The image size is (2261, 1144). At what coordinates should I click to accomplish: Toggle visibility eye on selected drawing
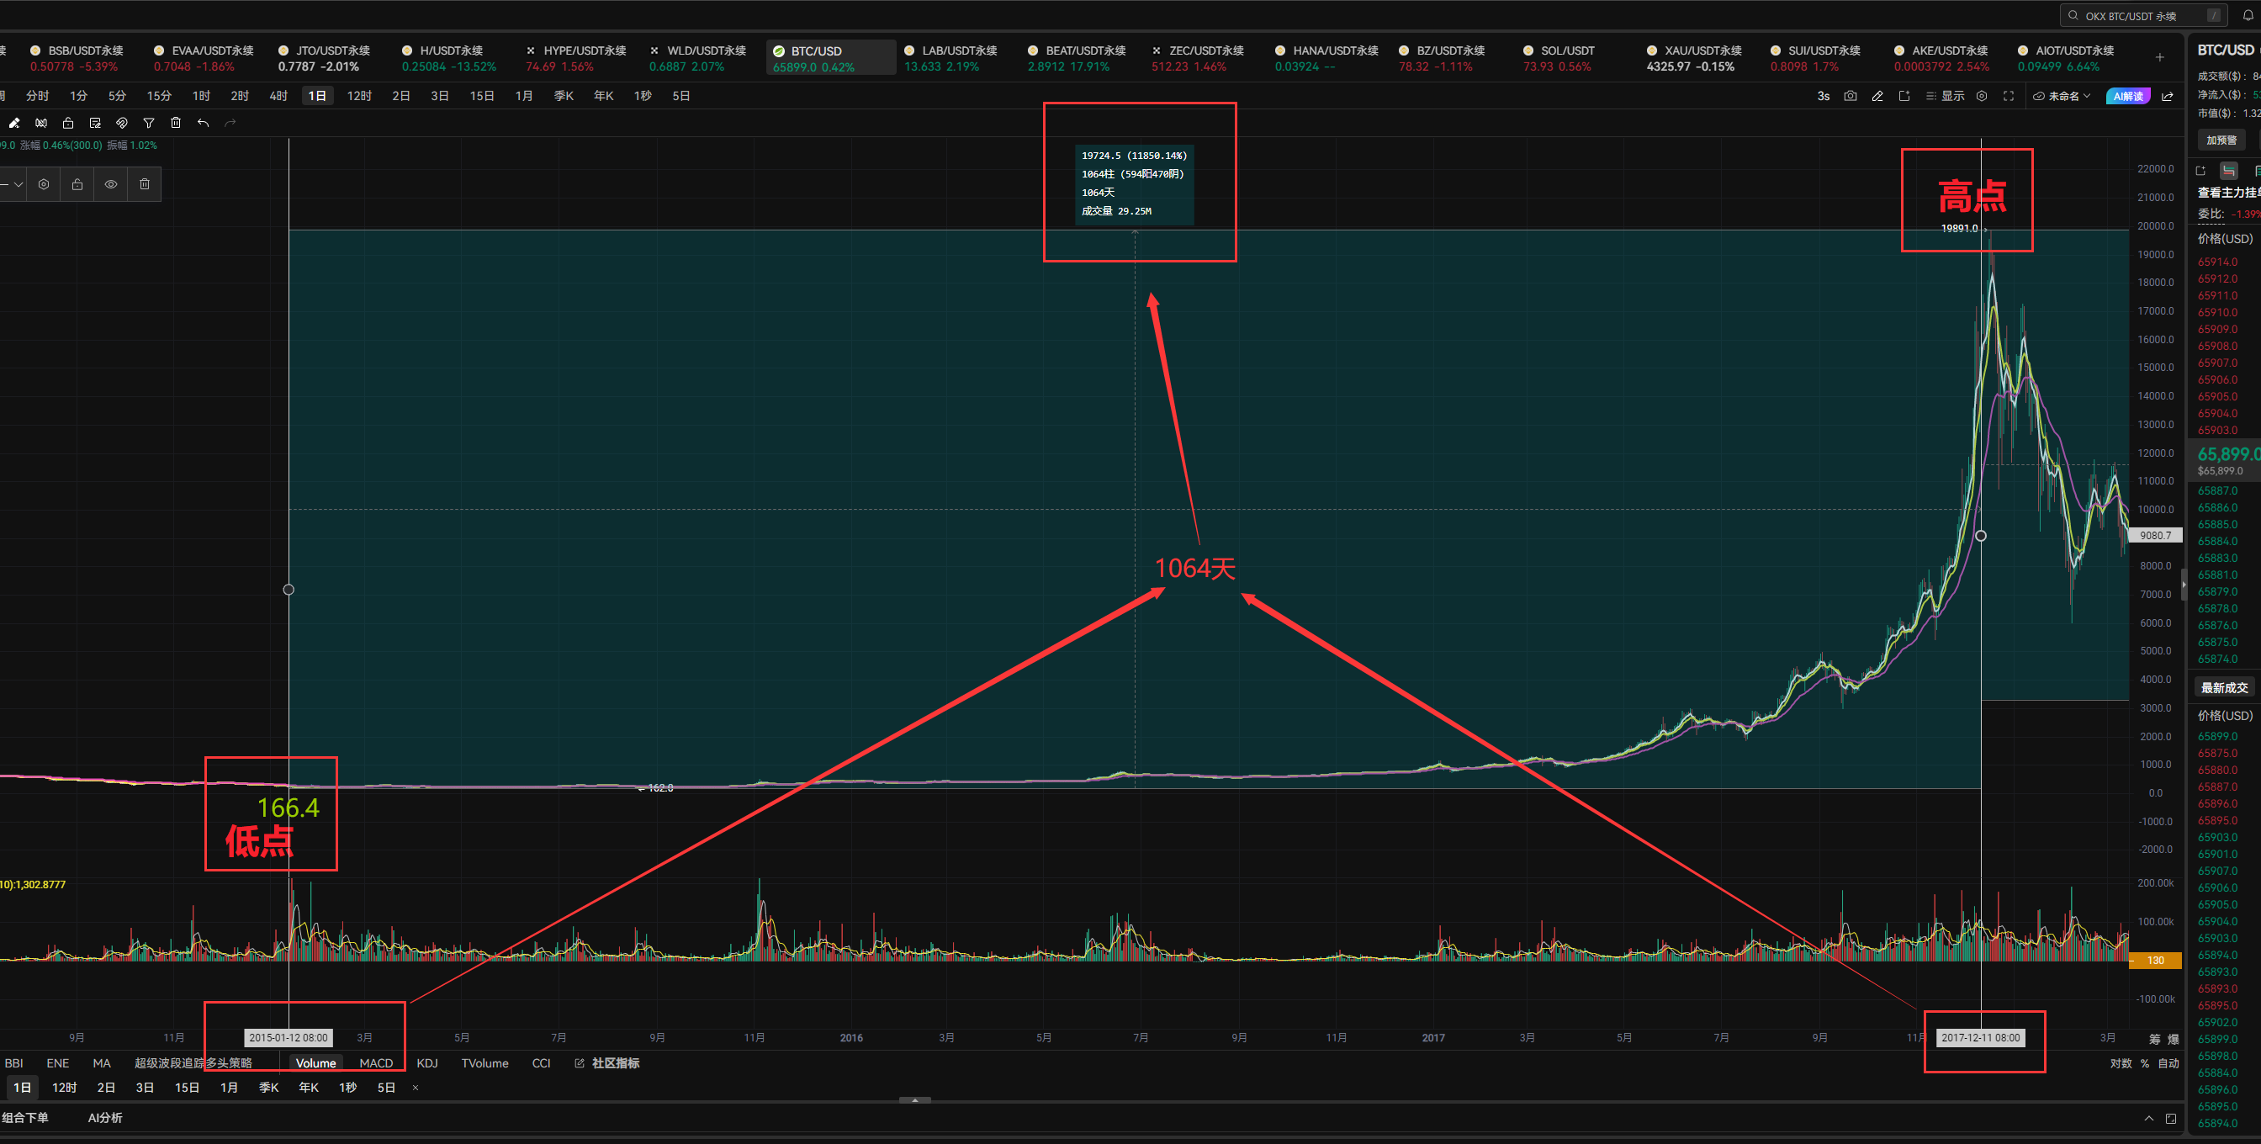tap(110, 184)
